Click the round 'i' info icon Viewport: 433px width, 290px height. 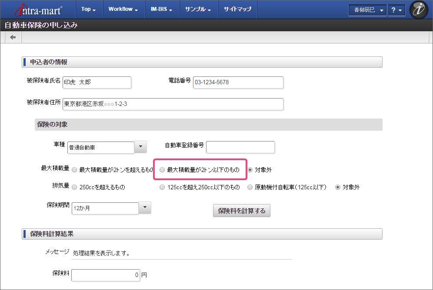[x=419, y=10]
